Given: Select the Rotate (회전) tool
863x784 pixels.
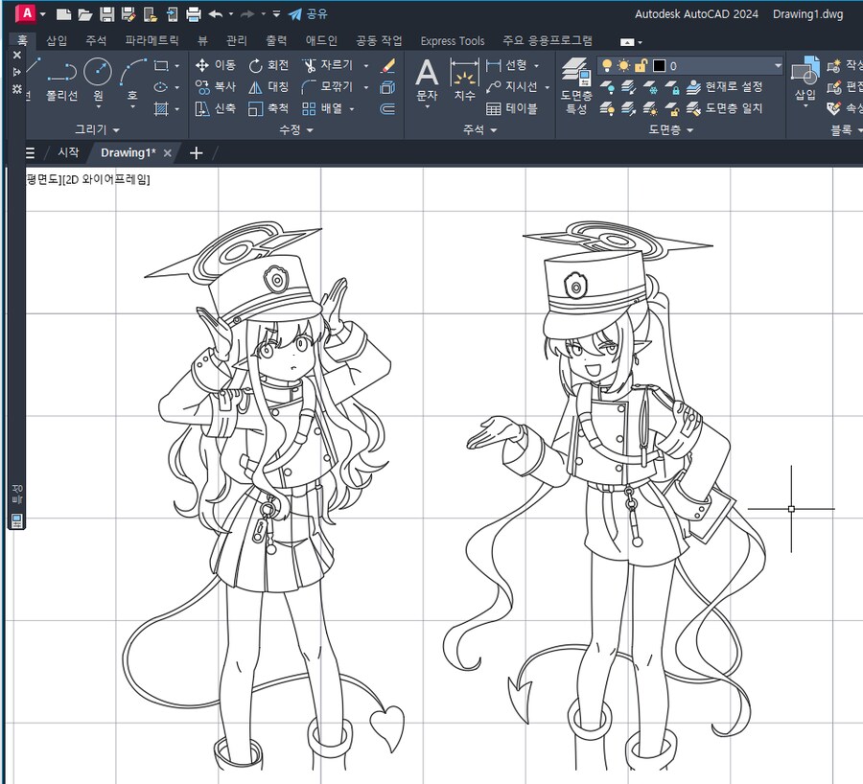Looking at the screenshot, I should click(268, 65).
